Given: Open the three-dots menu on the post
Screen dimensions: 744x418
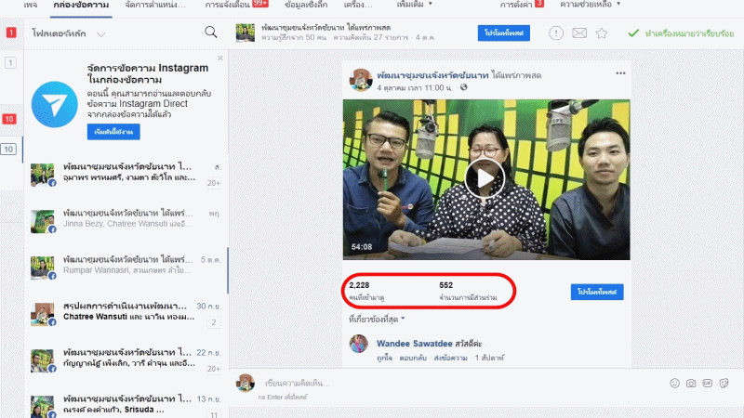Looking at the screenshot, I should click(620, 73).
